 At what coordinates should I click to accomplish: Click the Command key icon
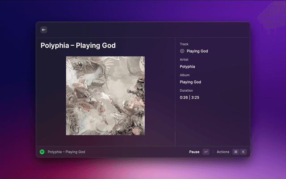(236, 152)
